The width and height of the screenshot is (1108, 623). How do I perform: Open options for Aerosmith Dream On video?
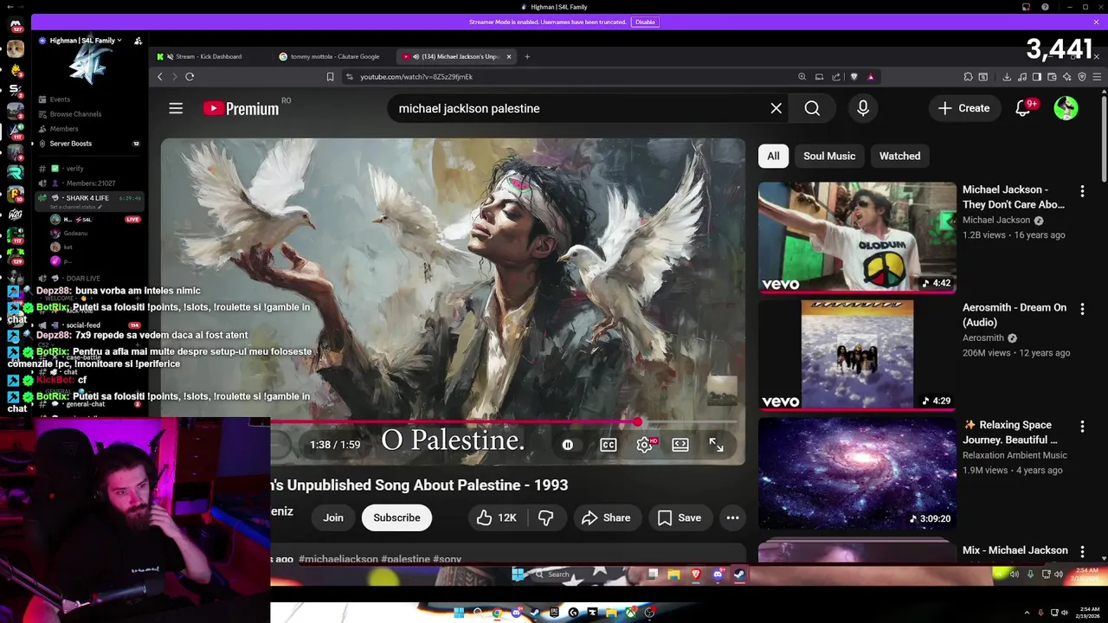click(x=1082, y=309)
